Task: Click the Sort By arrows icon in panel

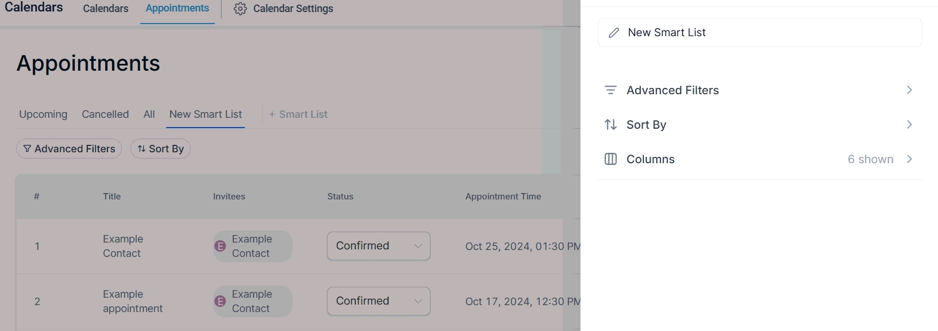Action: (x=610, y=125)
